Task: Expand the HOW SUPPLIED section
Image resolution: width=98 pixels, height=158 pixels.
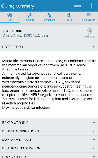Action: [49, 155]
